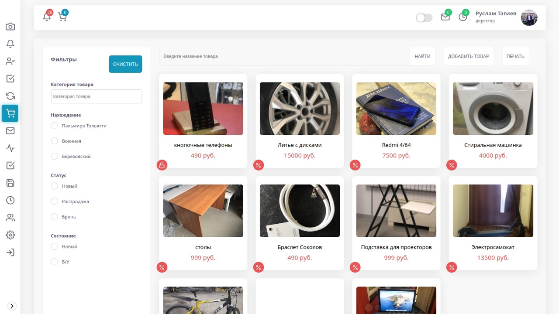Open the Электросамокат scooter photo

[x=493, y=211]
